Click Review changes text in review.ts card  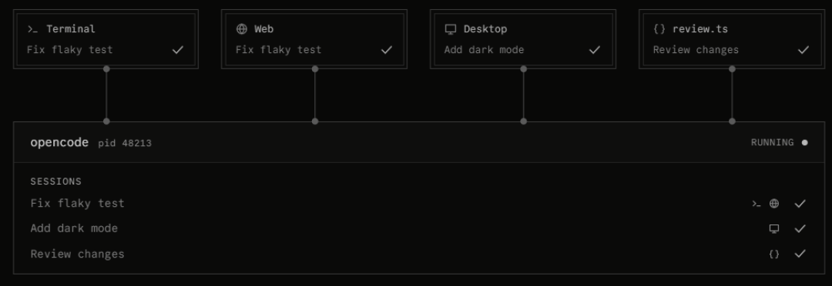(696, 50)
